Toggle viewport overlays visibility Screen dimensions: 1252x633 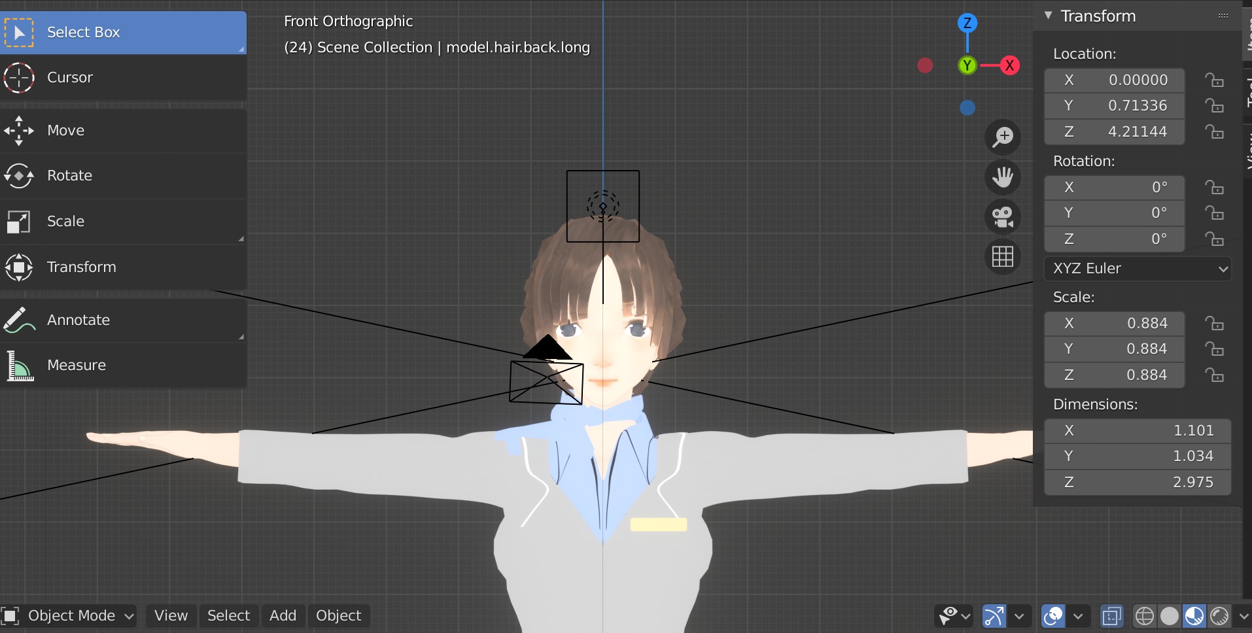tap(1052, 615)
